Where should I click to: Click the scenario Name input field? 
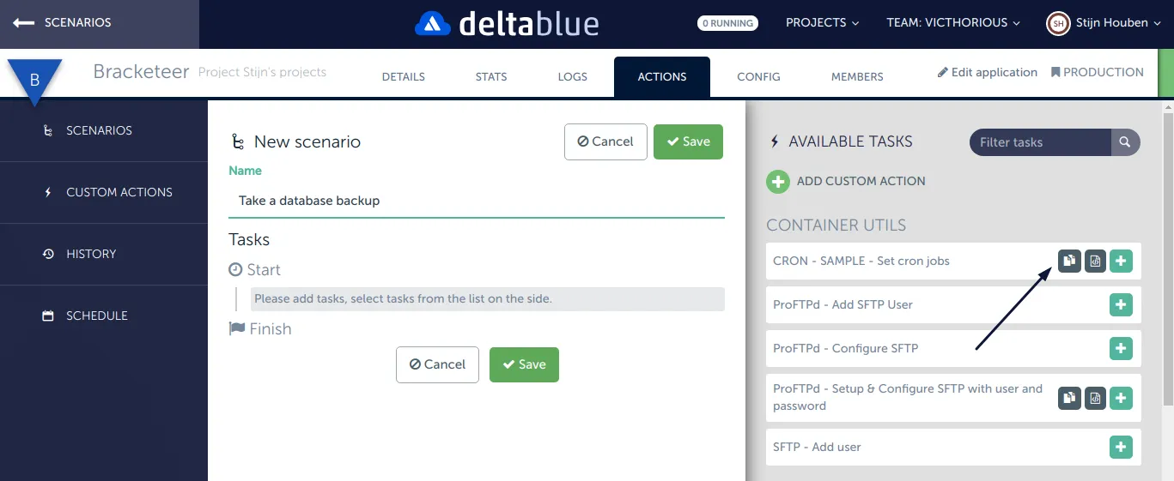click(476, 201)
